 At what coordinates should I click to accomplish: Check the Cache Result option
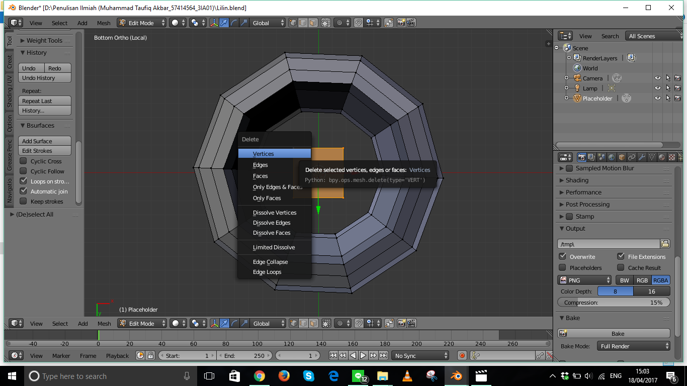click(x=621, y=267)
